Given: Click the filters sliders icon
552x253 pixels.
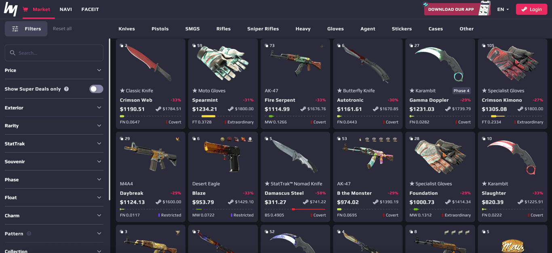Looking at the screenshot, I should [15, 29].
